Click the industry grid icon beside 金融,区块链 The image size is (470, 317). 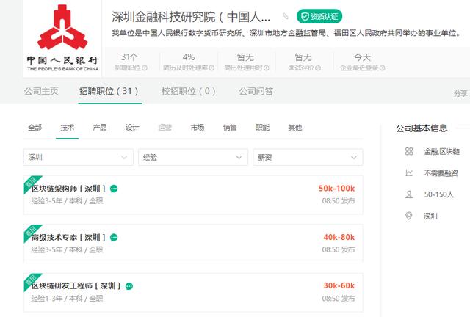[x=409, y=151]
